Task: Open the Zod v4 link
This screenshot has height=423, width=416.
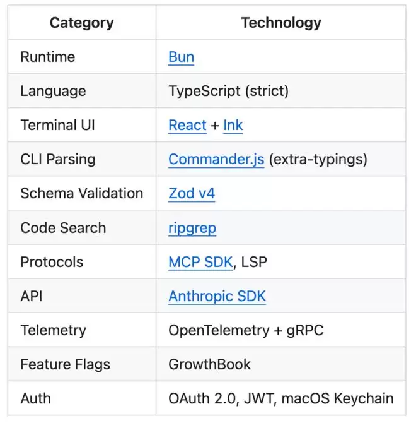Action: tap(192, 193)
